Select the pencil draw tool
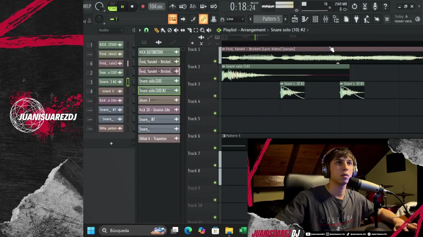The width and height of the screenshot is (423, 237). pos(156,30)
